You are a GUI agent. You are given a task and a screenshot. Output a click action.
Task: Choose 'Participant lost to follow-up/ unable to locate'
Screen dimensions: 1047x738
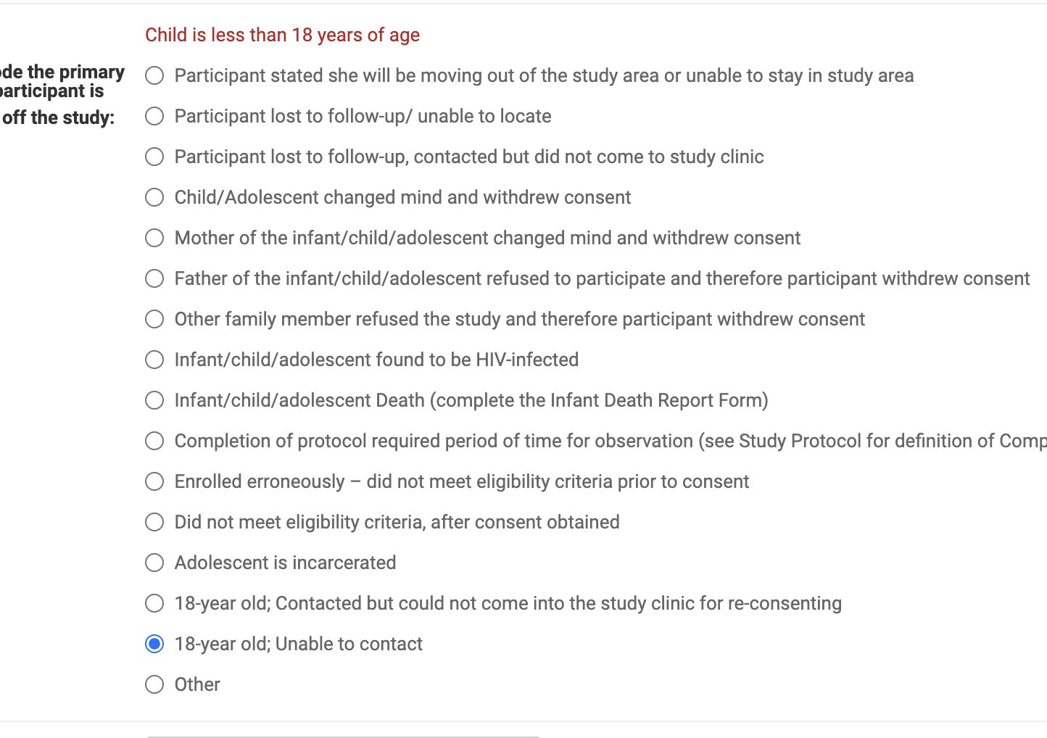click(x=154, y=116)
